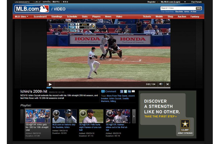Go to the Mobile section
The width and height of the screenshot is (220, 144).
(x=159, y=17)
